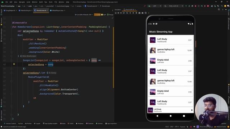The width and height of the screenshot is (230, 129).
Task: Click the HomeScreen.kt breadcrumb in navigation bar
Action: click(x=91, y=6)
